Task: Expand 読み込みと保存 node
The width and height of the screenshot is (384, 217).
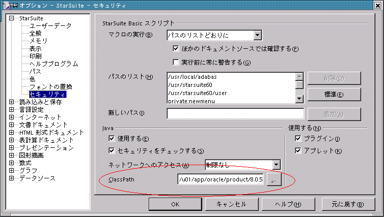Action: tap(12, 102)
